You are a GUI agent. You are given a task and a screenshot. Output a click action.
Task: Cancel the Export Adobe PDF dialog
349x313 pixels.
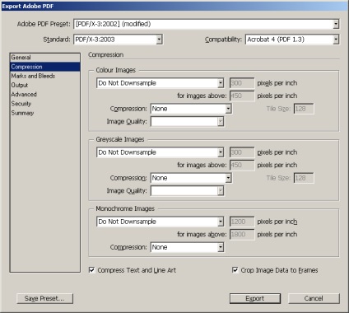[x=314, y=298]
